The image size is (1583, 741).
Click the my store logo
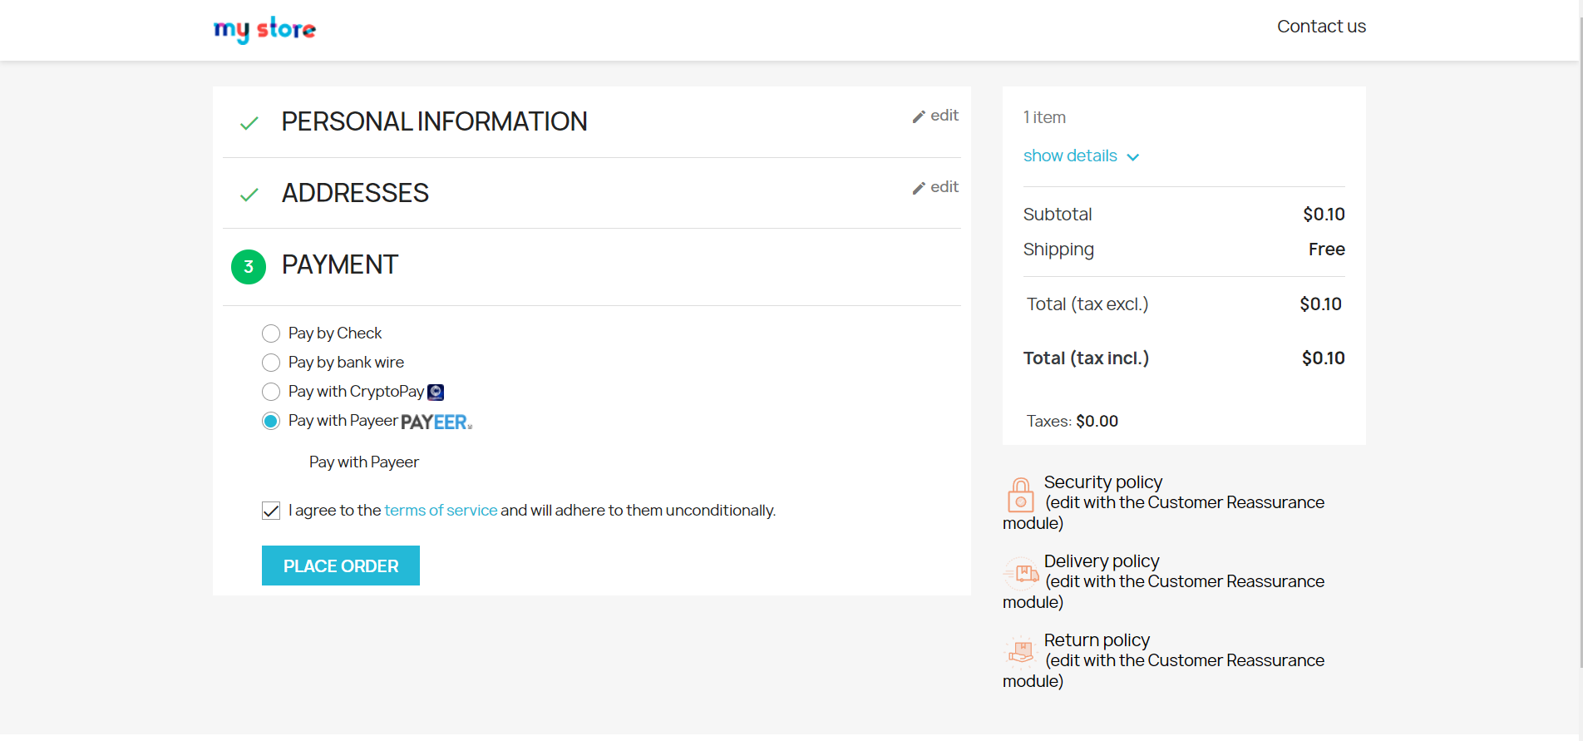point(264,30)
